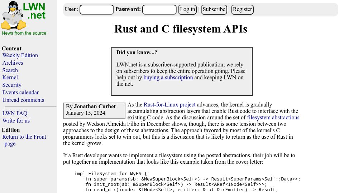This screenshot has height=193, width=344.
Task: Click the 'fn super_params' code line
Action: pyautogui.click(x=193, y=179)
